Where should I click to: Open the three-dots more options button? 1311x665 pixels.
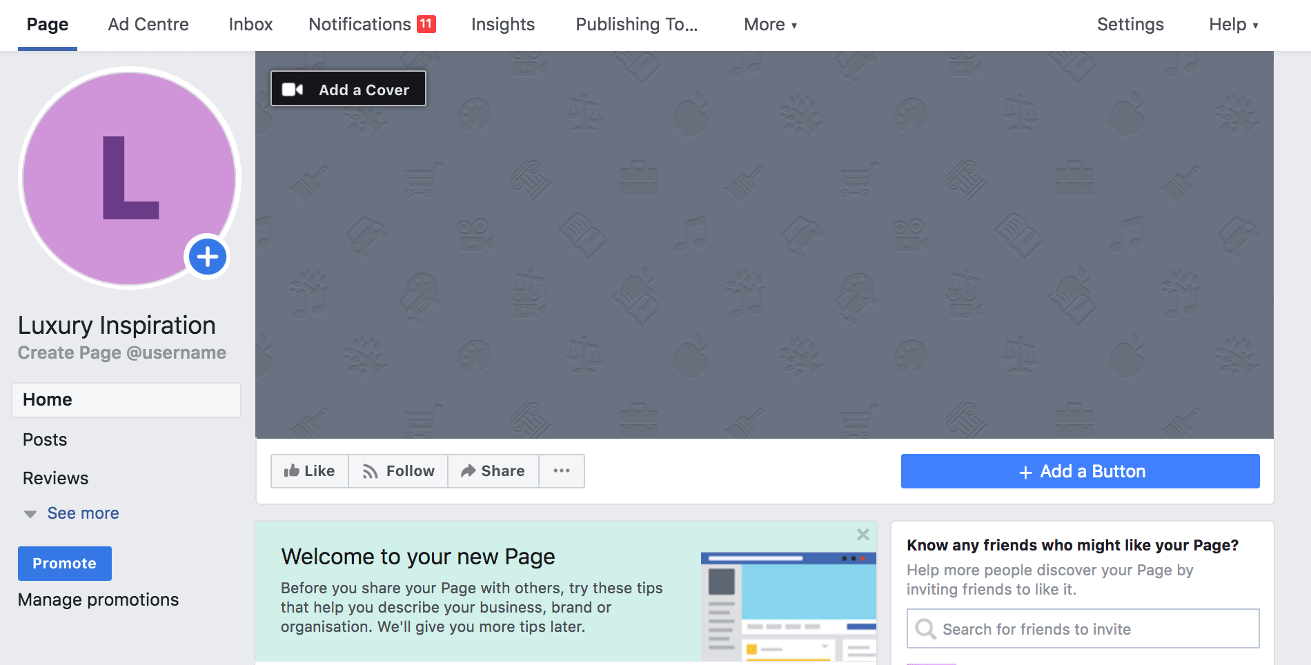tap(562, 471)
